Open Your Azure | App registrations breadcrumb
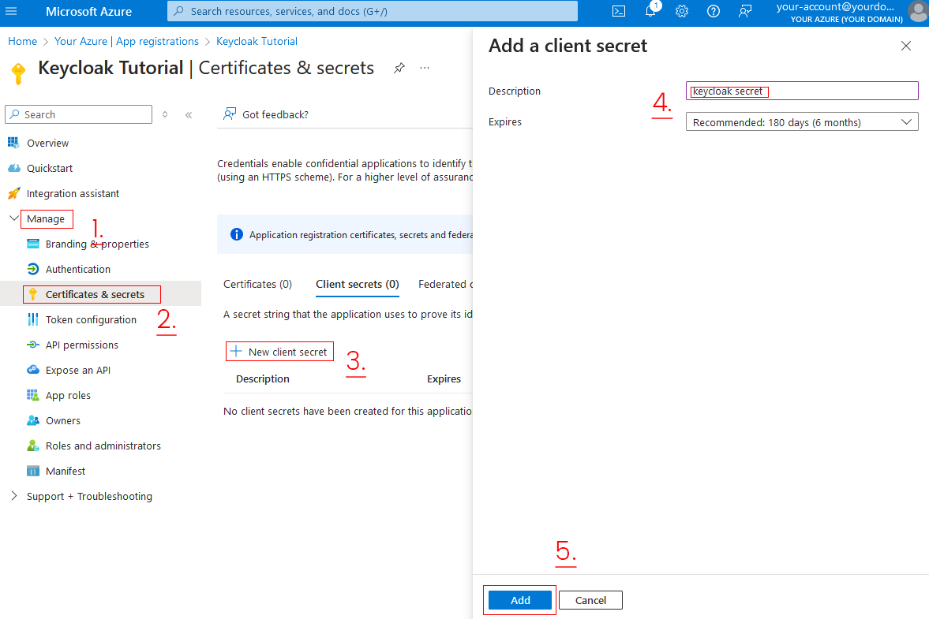The height and width of the screenshot is (619, 929). pyautogui.click(x=127, y=41)
